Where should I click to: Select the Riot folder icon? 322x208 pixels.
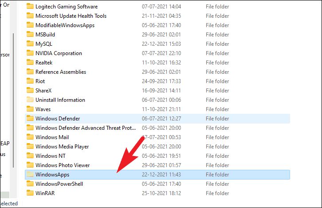click(x=30, y=81)
